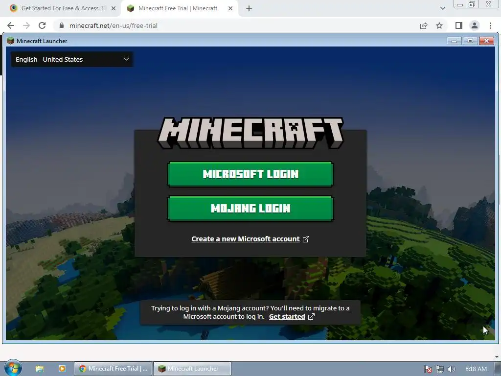
Task: Share this page icon in Chrome
Action: pyautogui.click(x=424, y=25)
